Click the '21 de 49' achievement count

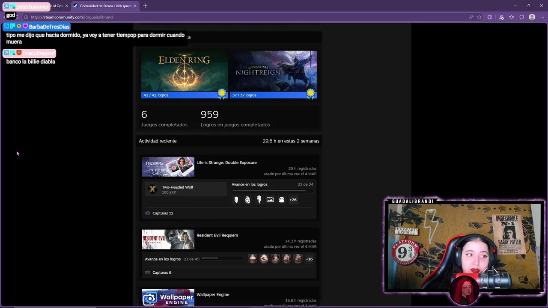(x=191, y=259)
